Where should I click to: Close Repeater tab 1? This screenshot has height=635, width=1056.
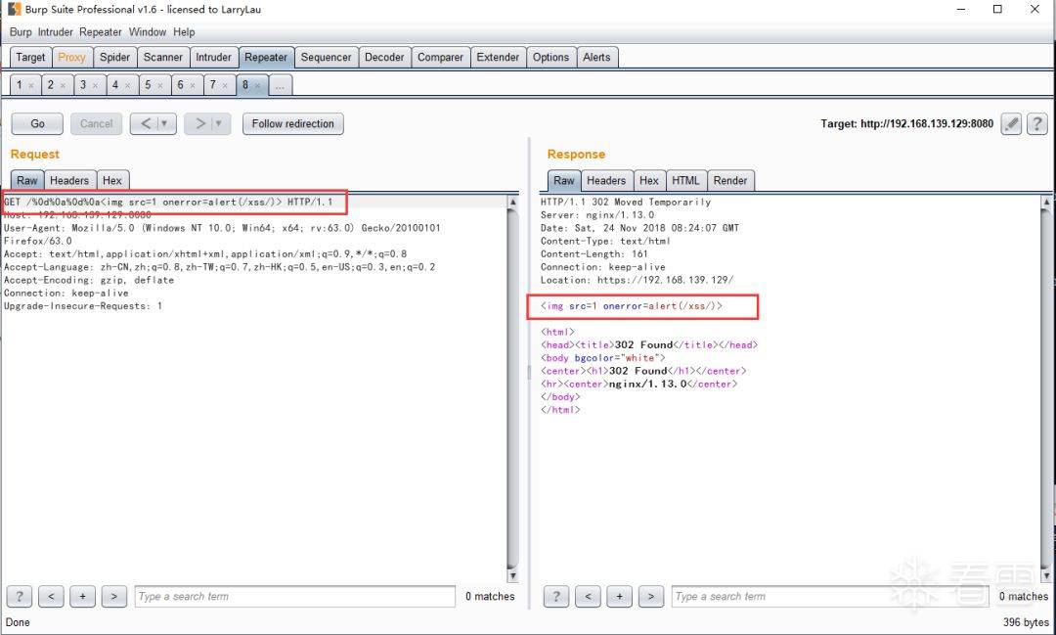coord(31,85)
